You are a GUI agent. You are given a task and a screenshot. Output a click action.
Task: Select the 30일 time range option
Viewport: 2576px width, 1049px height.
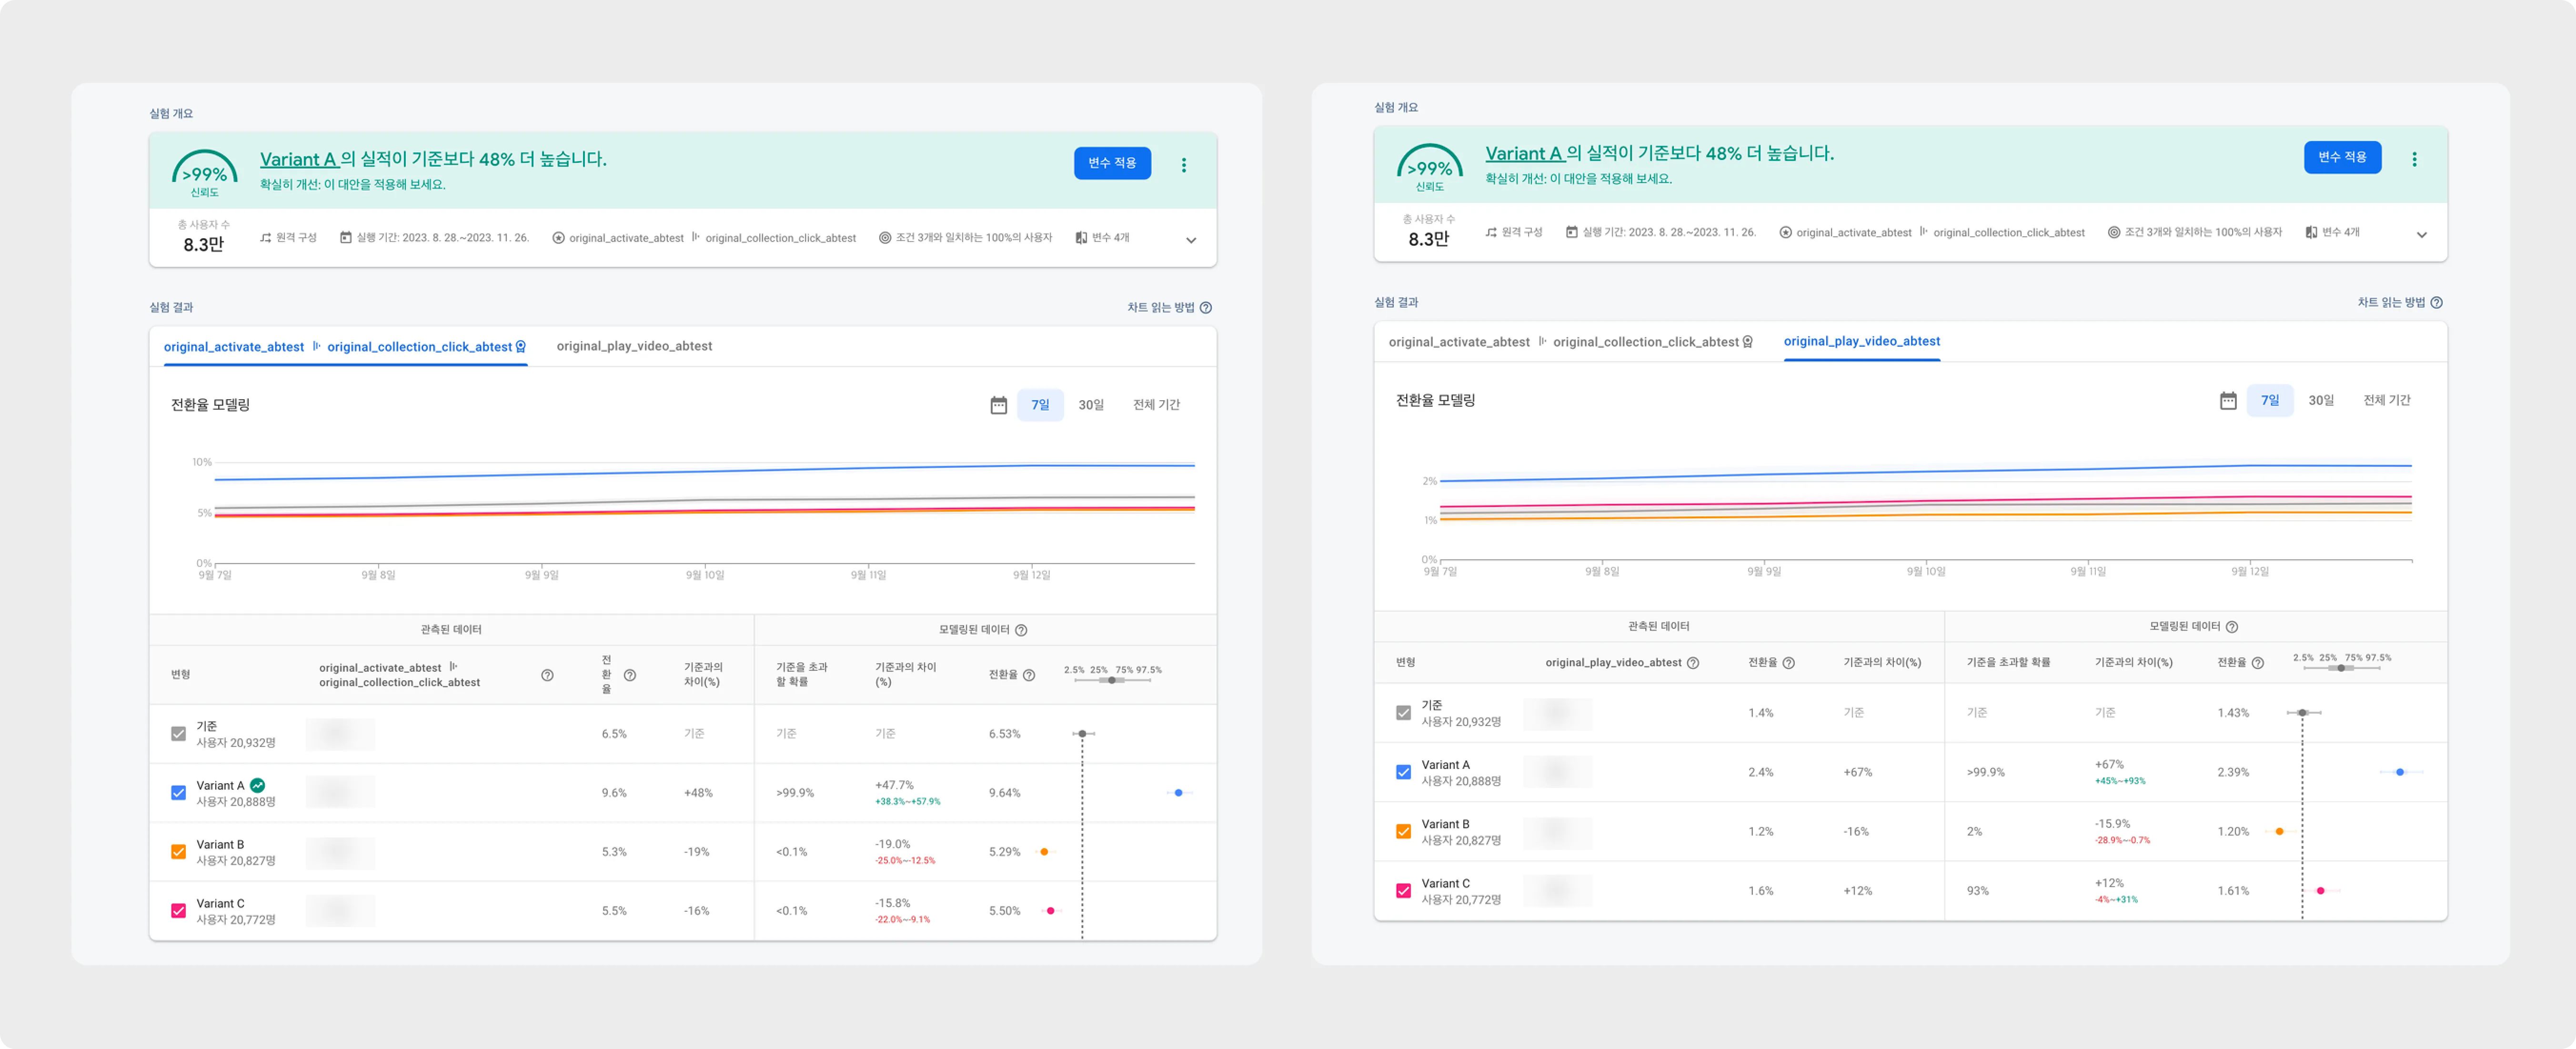(x=1091, y=405)
